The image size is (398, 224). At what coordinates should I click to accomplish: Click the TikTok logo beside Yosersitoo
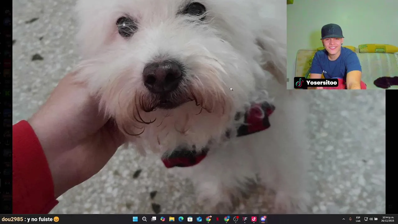(299, 83)
